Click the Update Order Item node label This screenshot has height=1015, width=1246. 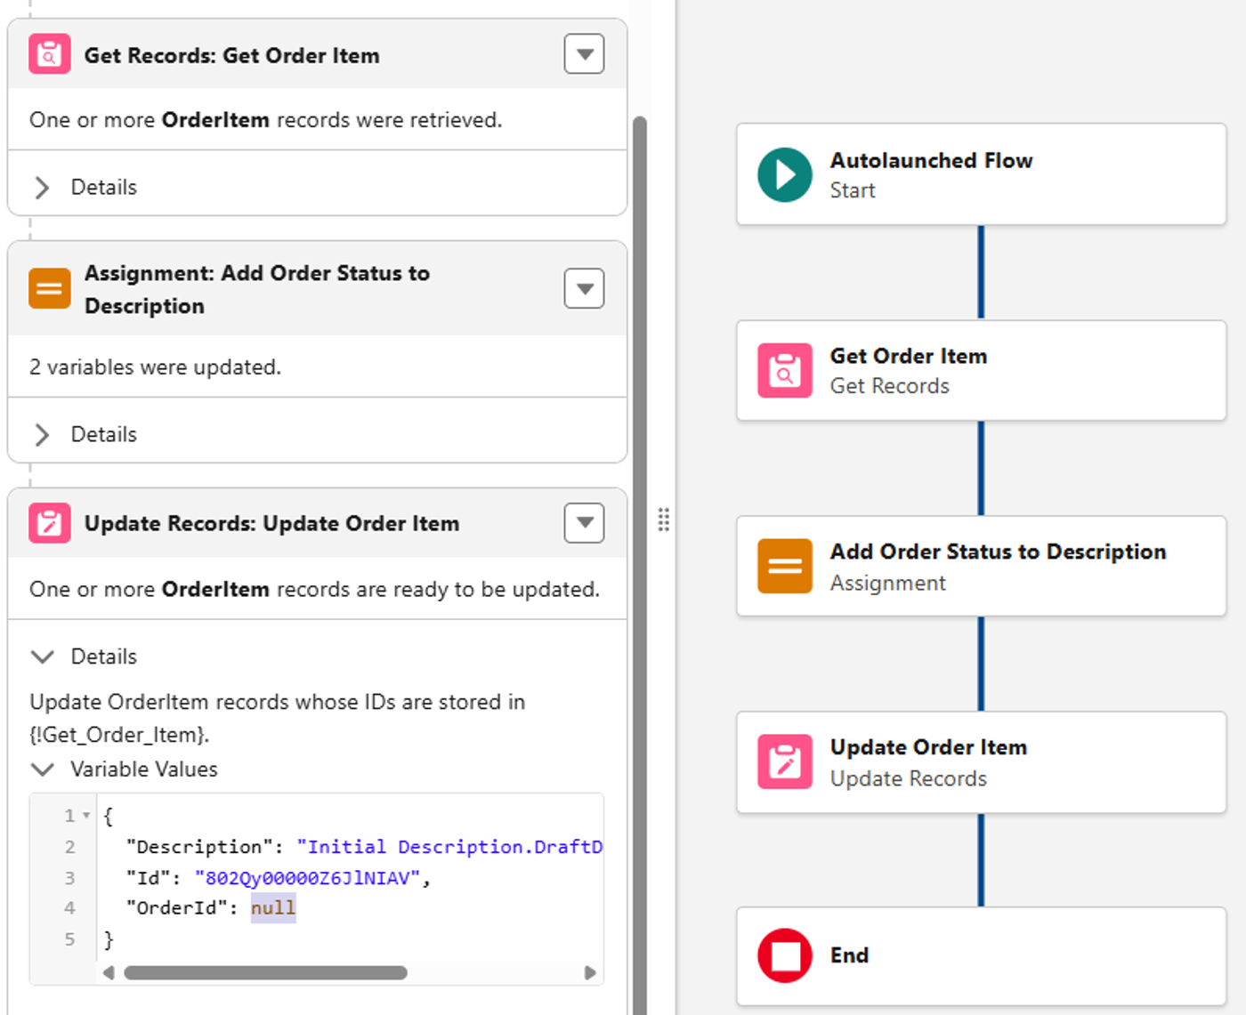(x=928, y=747)
